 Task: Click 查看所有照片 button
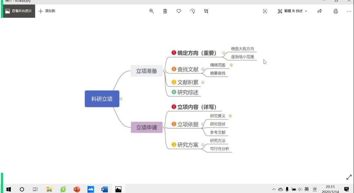click(x=19, y=11)
